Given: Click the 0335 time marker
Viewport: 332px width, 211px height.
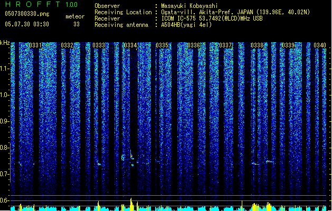Looking at the screenshot, I should tap(162, 45).
